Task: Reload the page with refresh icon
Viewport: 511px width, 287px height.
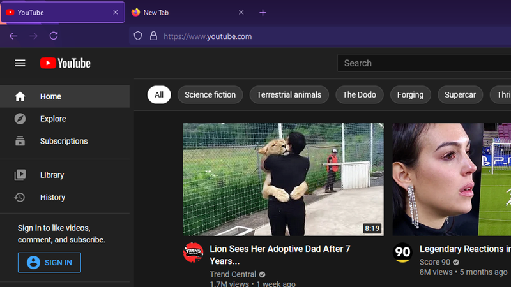Action: pyautogui.click(x=54, y=36)
